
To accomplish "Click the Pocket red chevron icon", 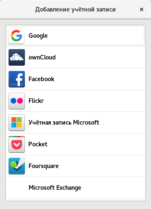I will (17, 144).
